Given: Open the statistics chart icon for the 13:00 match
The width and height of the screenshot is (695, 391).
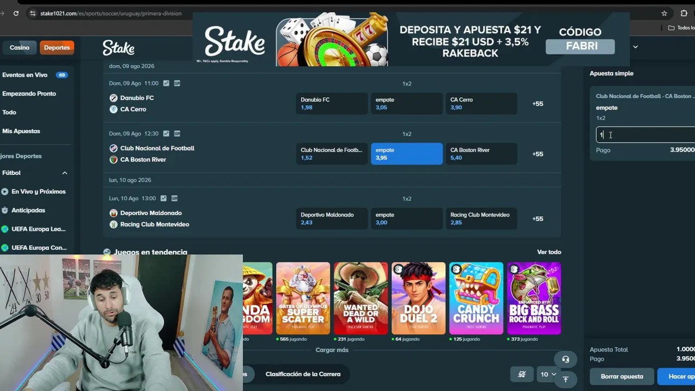Looking at the screenshot, I should tap(163, 198).
